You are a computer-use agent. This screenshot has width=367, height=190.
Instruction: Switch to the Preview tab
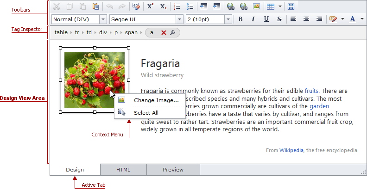(173, 170)
